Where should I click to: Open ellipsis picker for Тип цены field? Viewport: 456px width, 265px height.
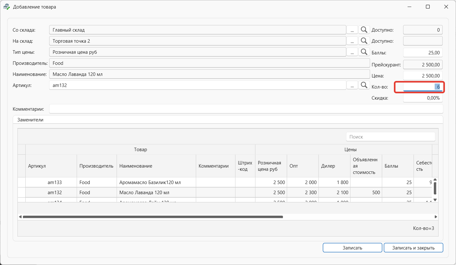(x=352, y=52)
